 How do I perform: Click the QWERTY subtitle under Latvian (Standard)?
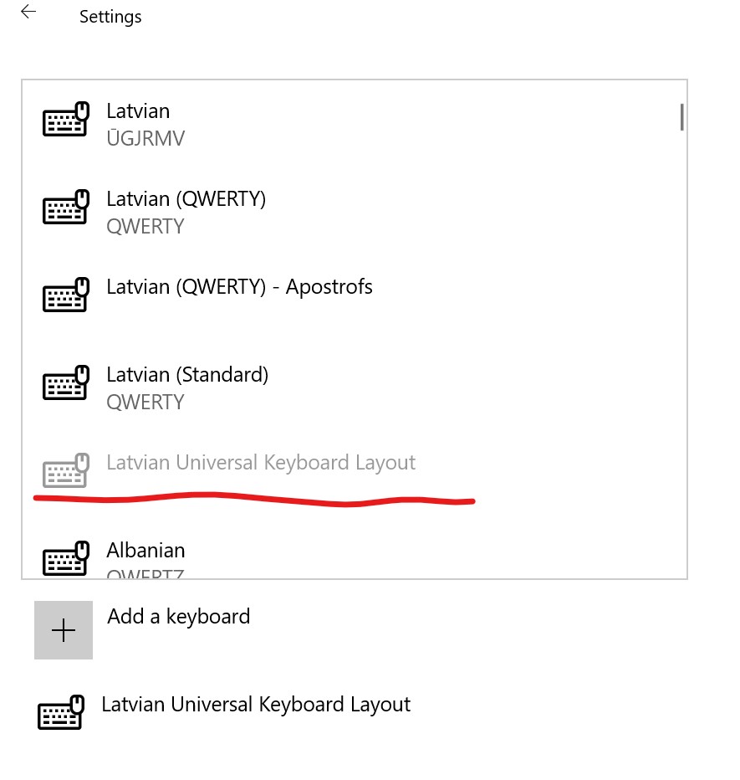click(x=145, y=402)
